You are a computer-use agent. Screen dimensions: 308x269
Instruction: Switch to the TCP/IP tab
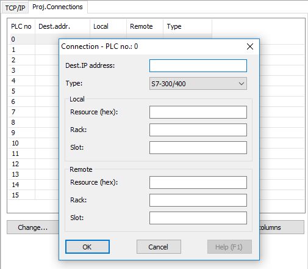click(x=15, y=8)
